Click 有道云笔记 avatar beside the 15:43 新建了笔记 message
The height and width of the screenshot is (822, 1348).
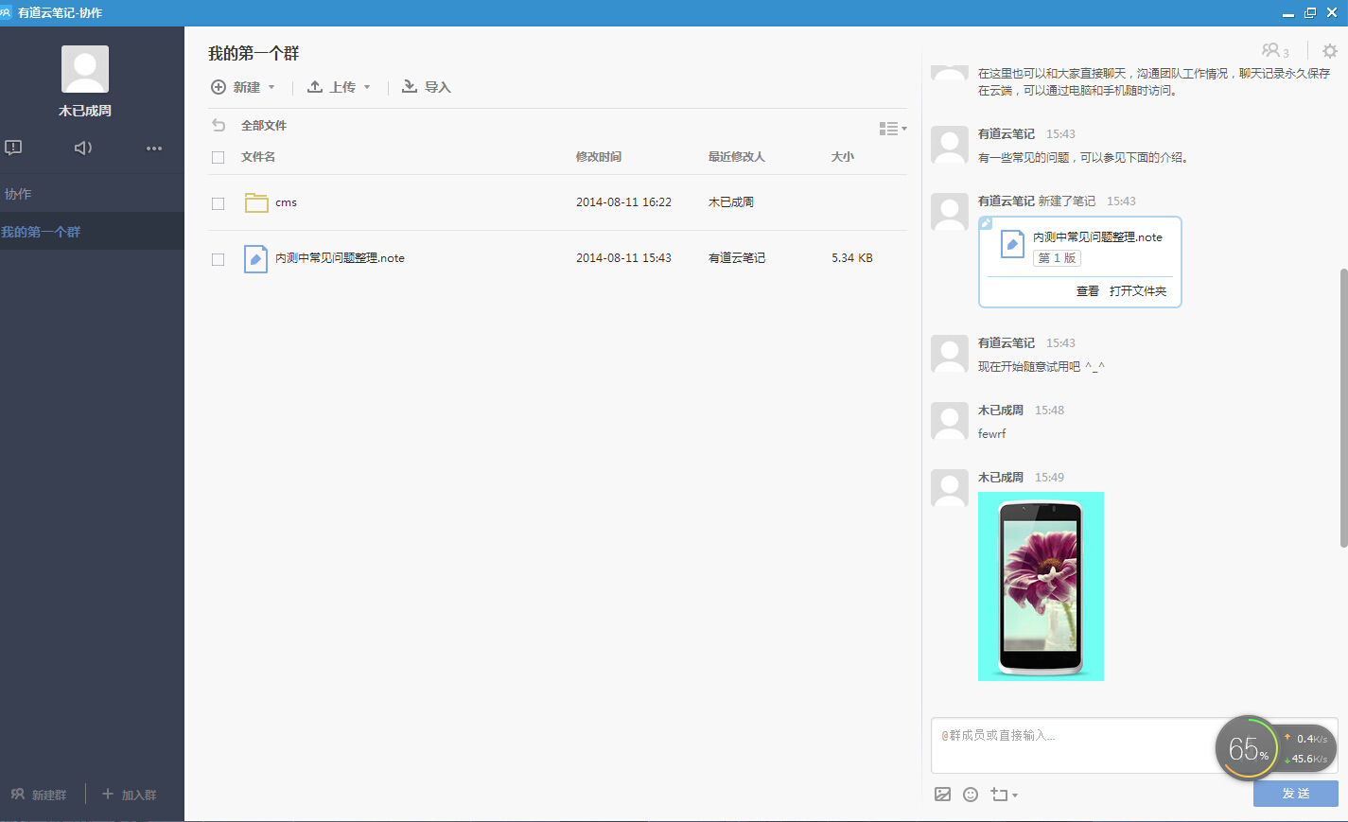[x=950, y=212]
